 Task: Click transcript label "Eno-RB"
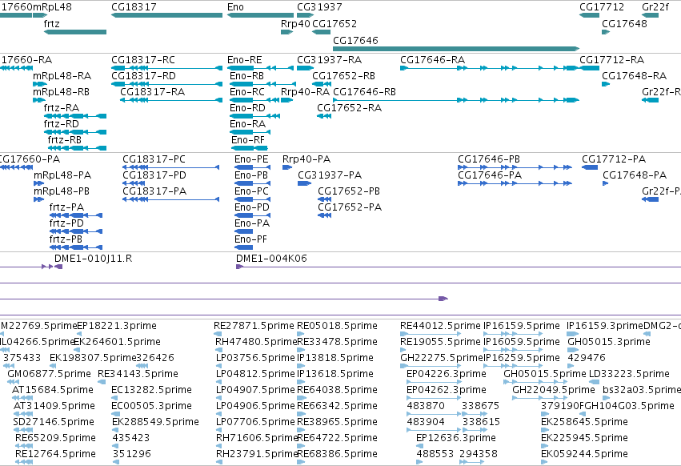click(246, 75)
